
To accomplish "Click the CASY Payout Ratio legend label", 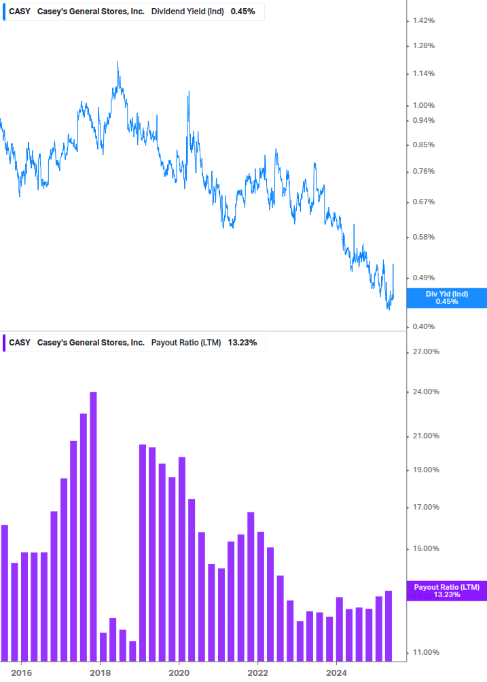I will 132,343.
